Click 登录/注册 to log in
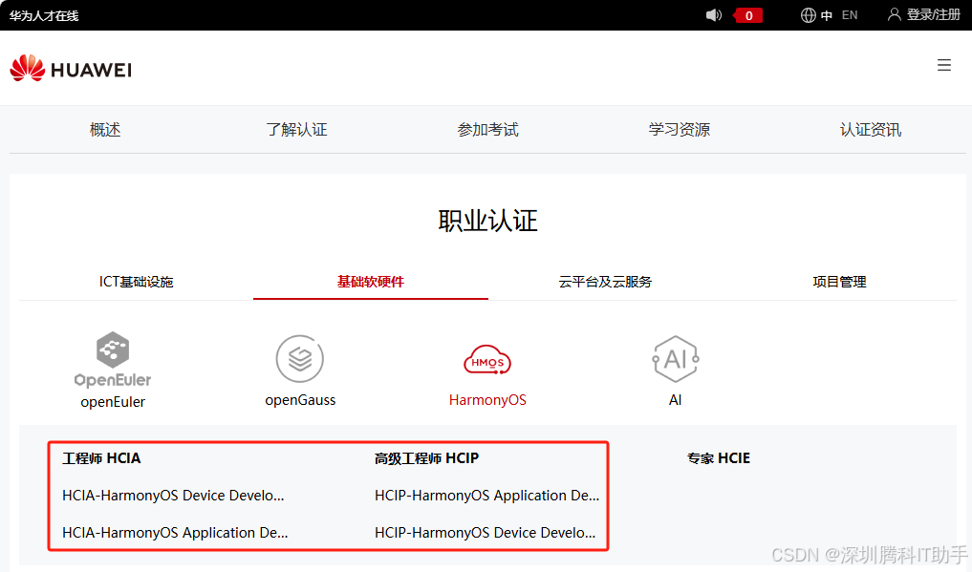This screenshot has height=572, width=972. point(934,14)
